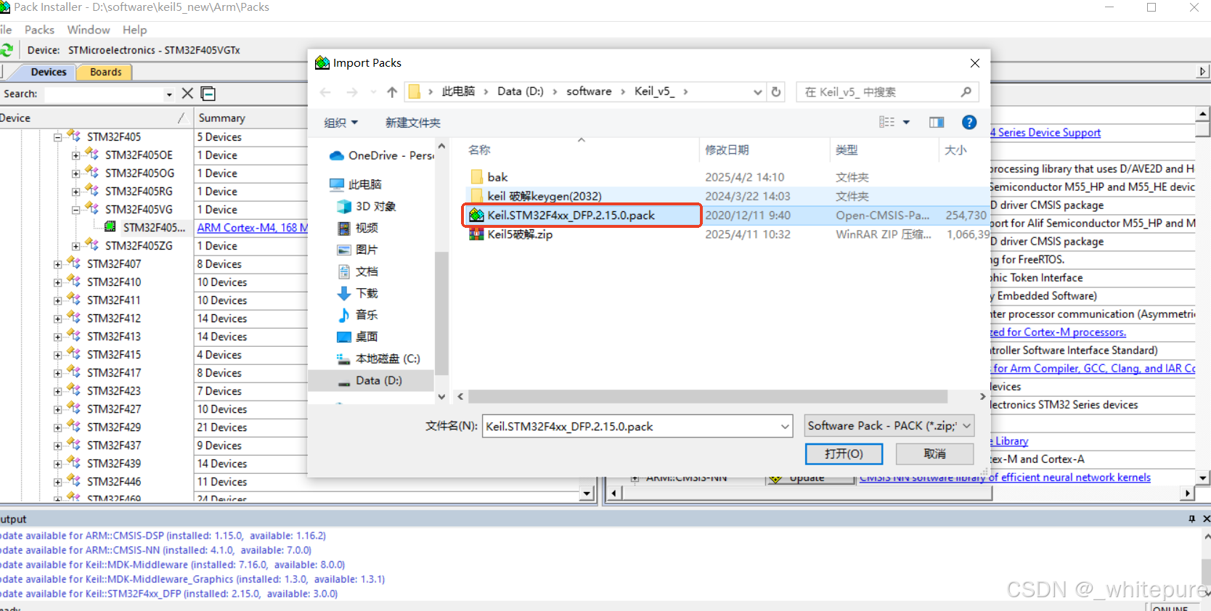Viewport: 1211px width, 611px height.
Task: Click the navigation pane vertical scrollbar
Action: point(441,312)
